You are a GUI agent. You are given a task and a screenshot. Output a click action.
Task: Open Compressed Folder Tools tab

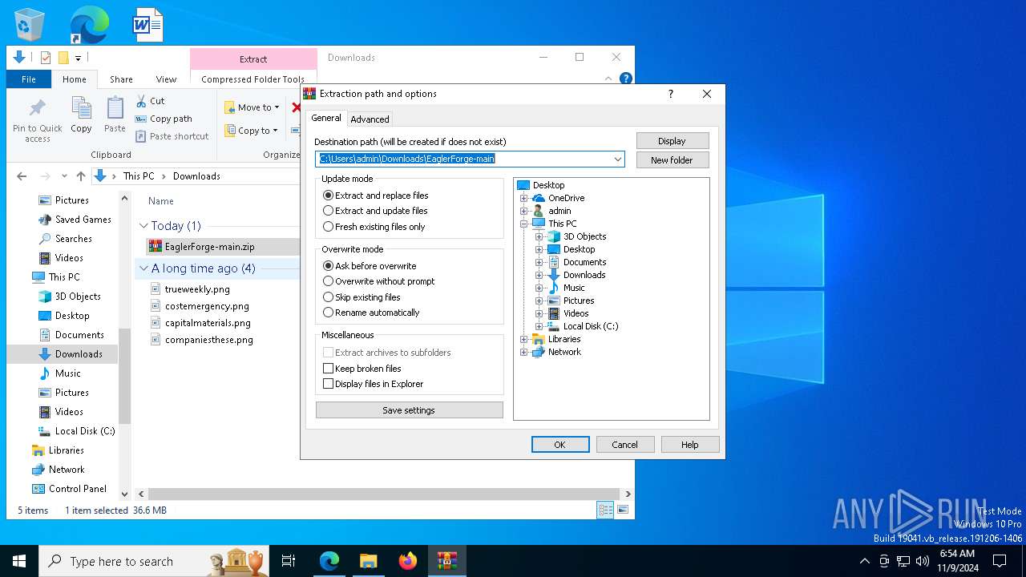[x=252, y=79]
